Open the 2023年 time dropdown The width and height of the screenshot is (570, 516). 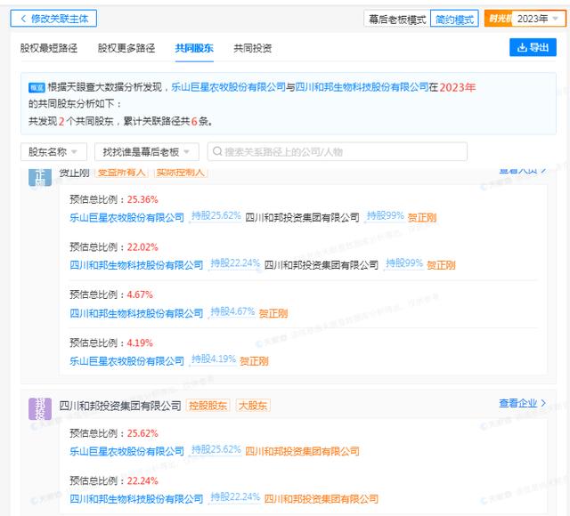click(x=538, y=19)
